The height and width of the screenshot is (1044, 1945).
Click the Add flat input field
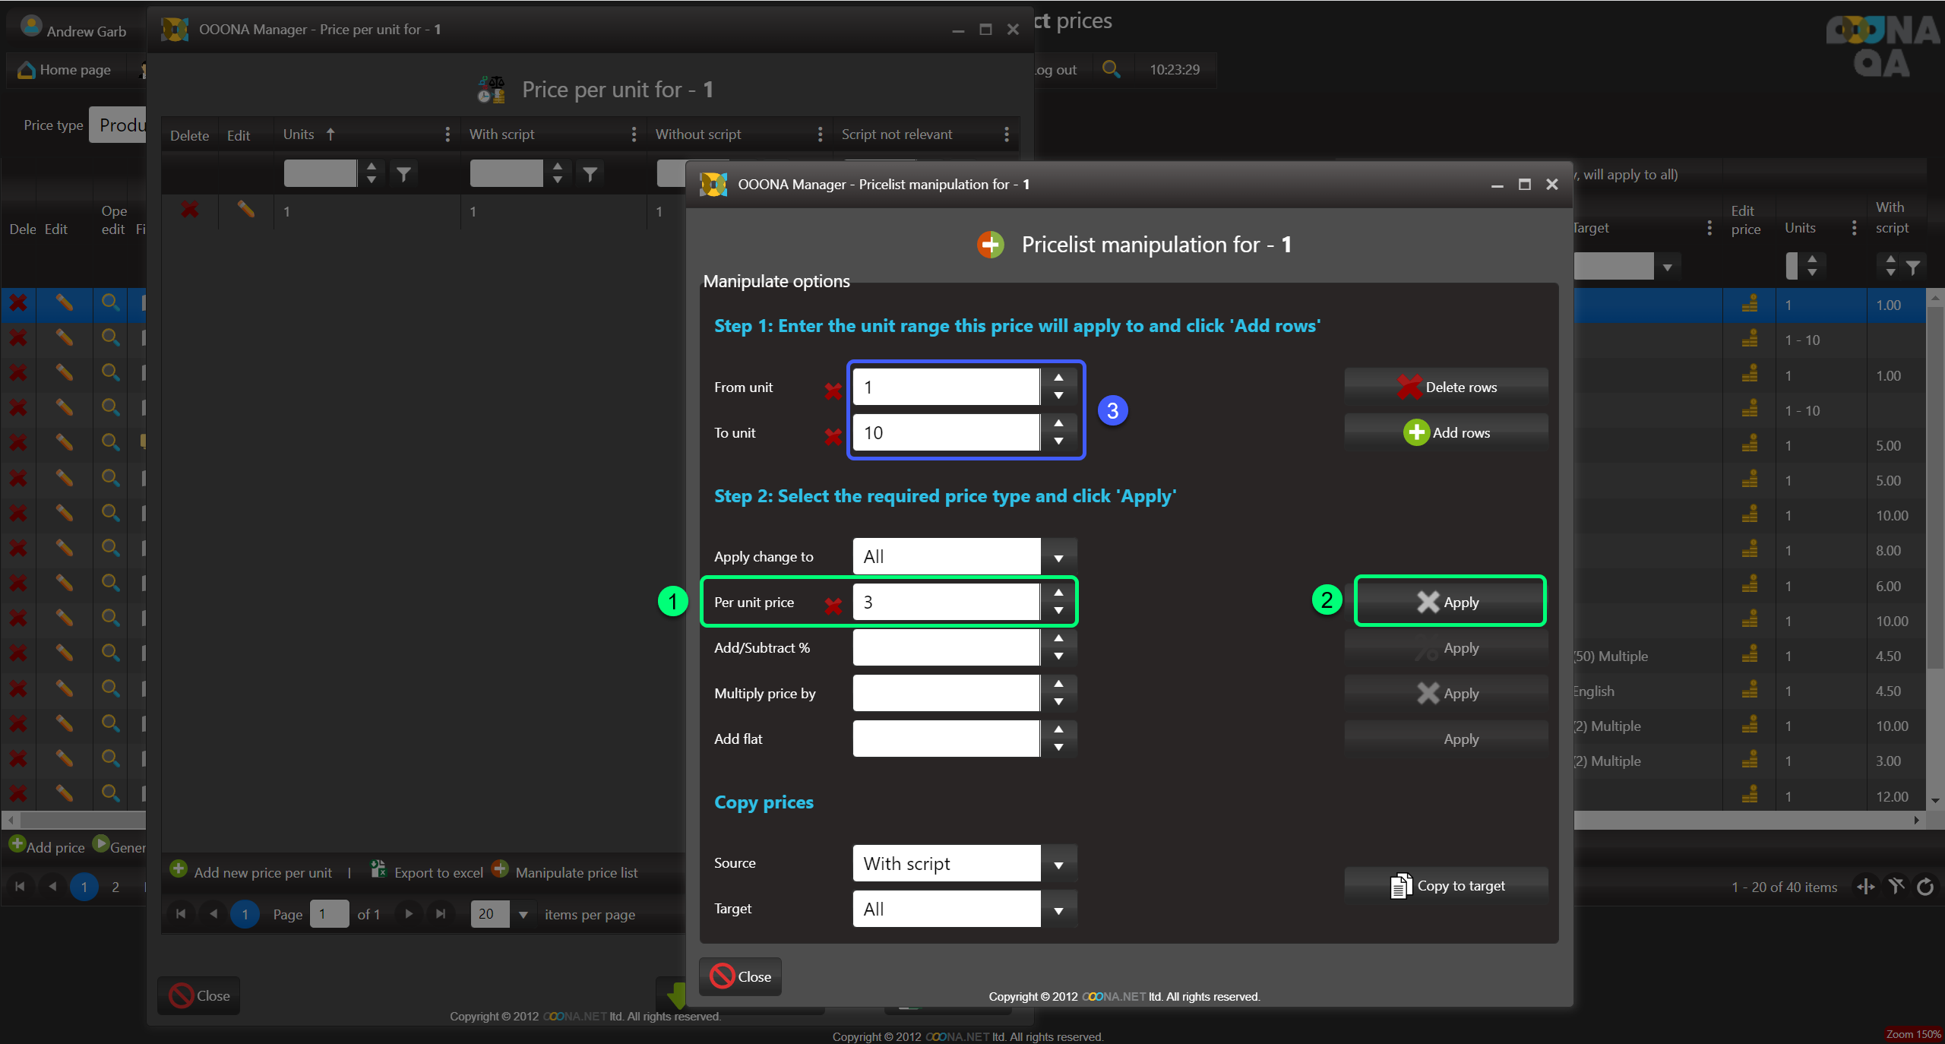pyautogui.click(x=946, y=739)
